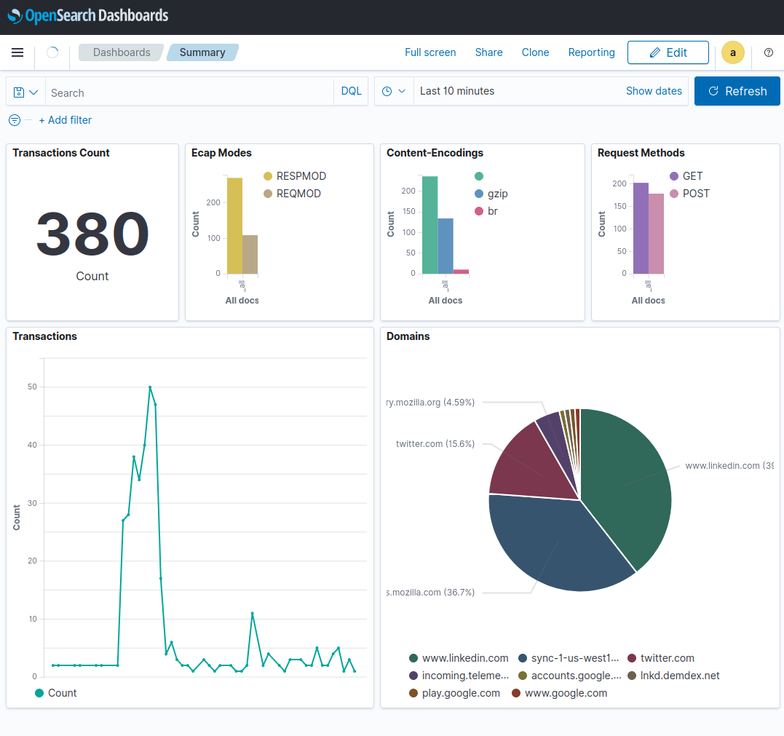
Task: Go to Dashboards breadcrumb
Action: [x=122, y=52]
